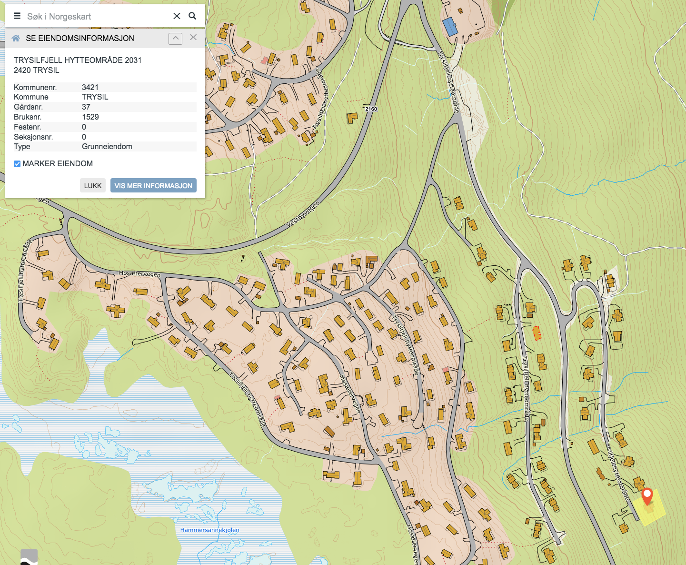The image size is (686, 565).
Task: Click the 2160 road number sign
Action: point(371,109)
